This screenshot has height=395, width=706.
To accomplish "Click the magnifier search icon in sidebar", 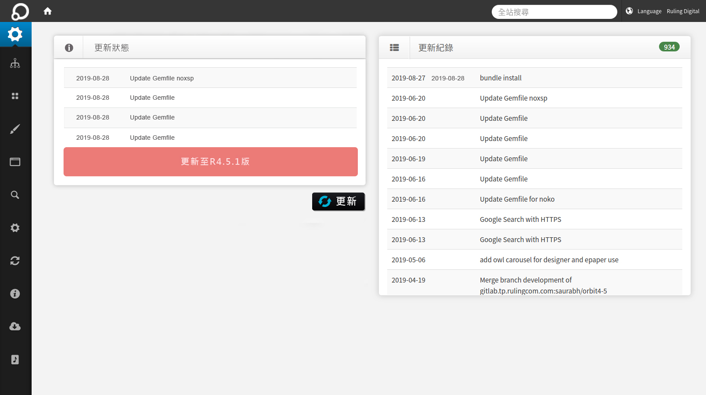I will click(15, 195).
